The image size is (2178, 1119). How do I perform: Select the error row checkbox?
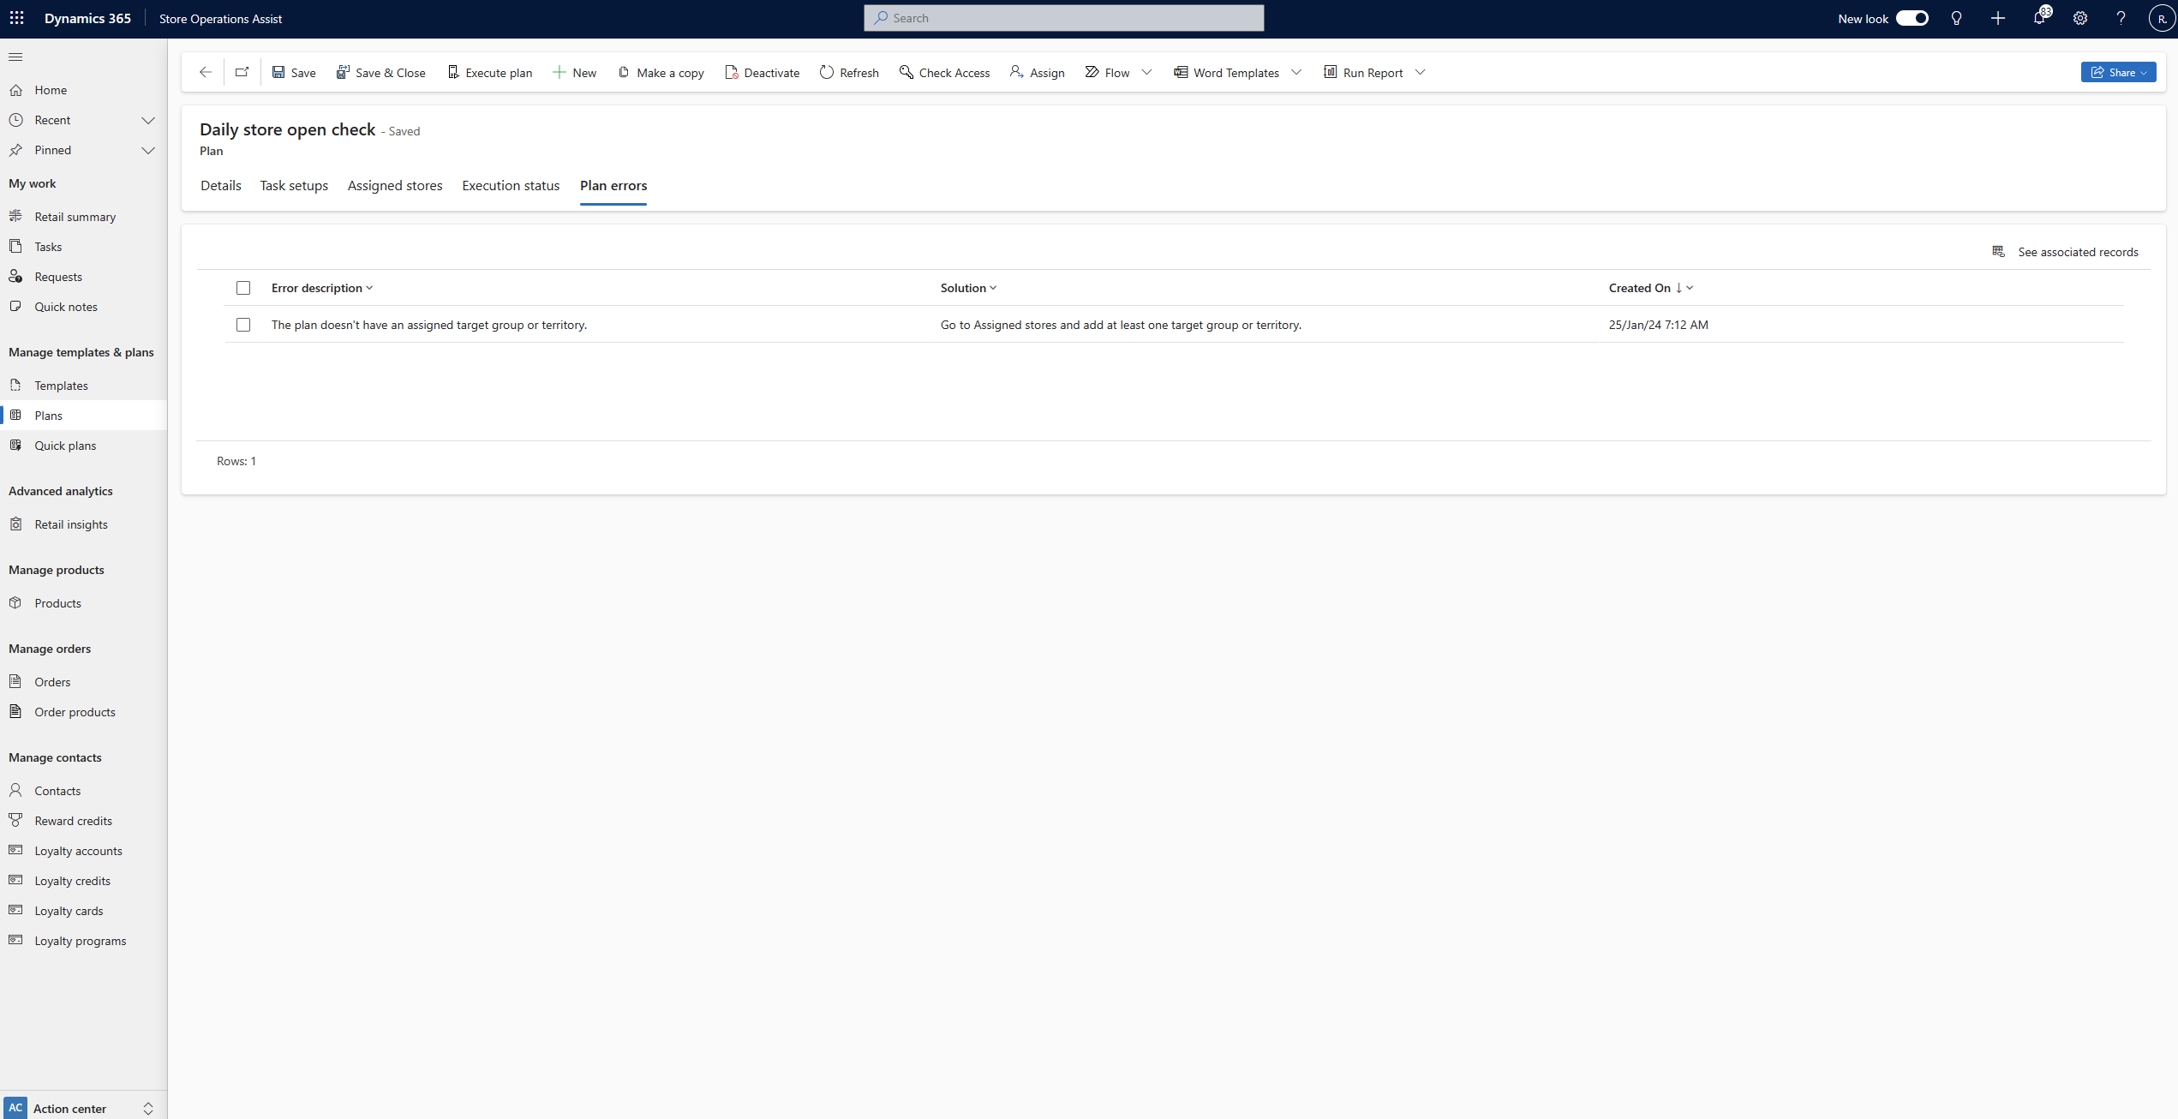point(242,324)
